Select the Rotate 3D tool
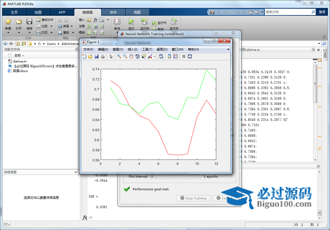This screenshot has height=230, width=330. click(x=138, y=57)
